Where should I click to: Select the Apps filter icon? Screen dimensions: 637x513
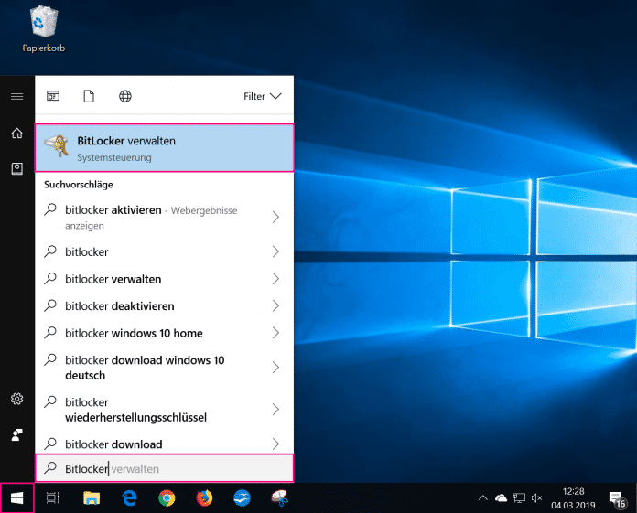coord(53,96)
